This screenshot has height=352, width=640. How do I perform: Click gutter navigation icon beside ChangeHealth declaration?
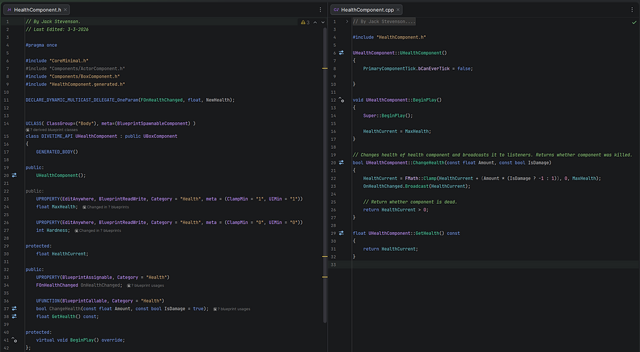pyautogui.click(x=14, y=308)
